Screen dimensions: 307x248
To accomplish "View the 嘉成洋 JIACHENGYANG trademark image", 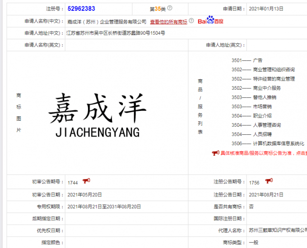I will pyautogui.click(x=98, y=115).
